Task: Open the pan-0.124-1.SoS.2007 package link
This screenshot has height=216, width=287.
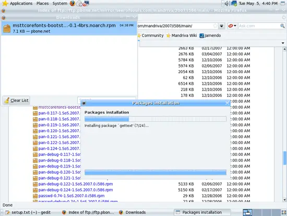Action: tap(59, 149)
